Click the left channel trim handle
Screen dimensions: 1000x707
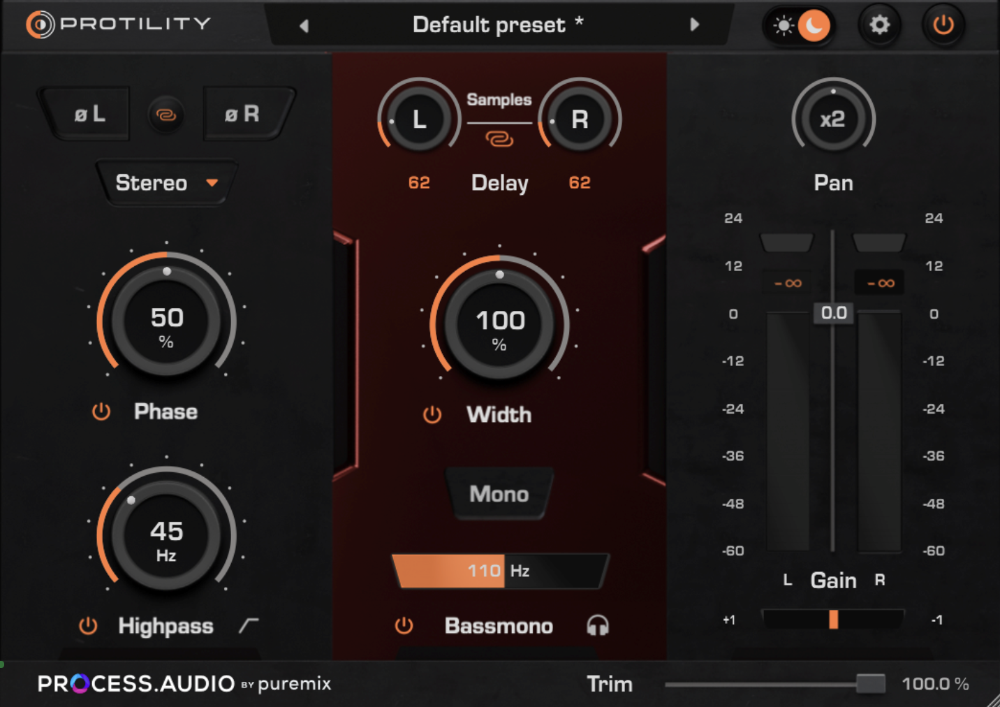pyautogui.click(x=786, y=243)
